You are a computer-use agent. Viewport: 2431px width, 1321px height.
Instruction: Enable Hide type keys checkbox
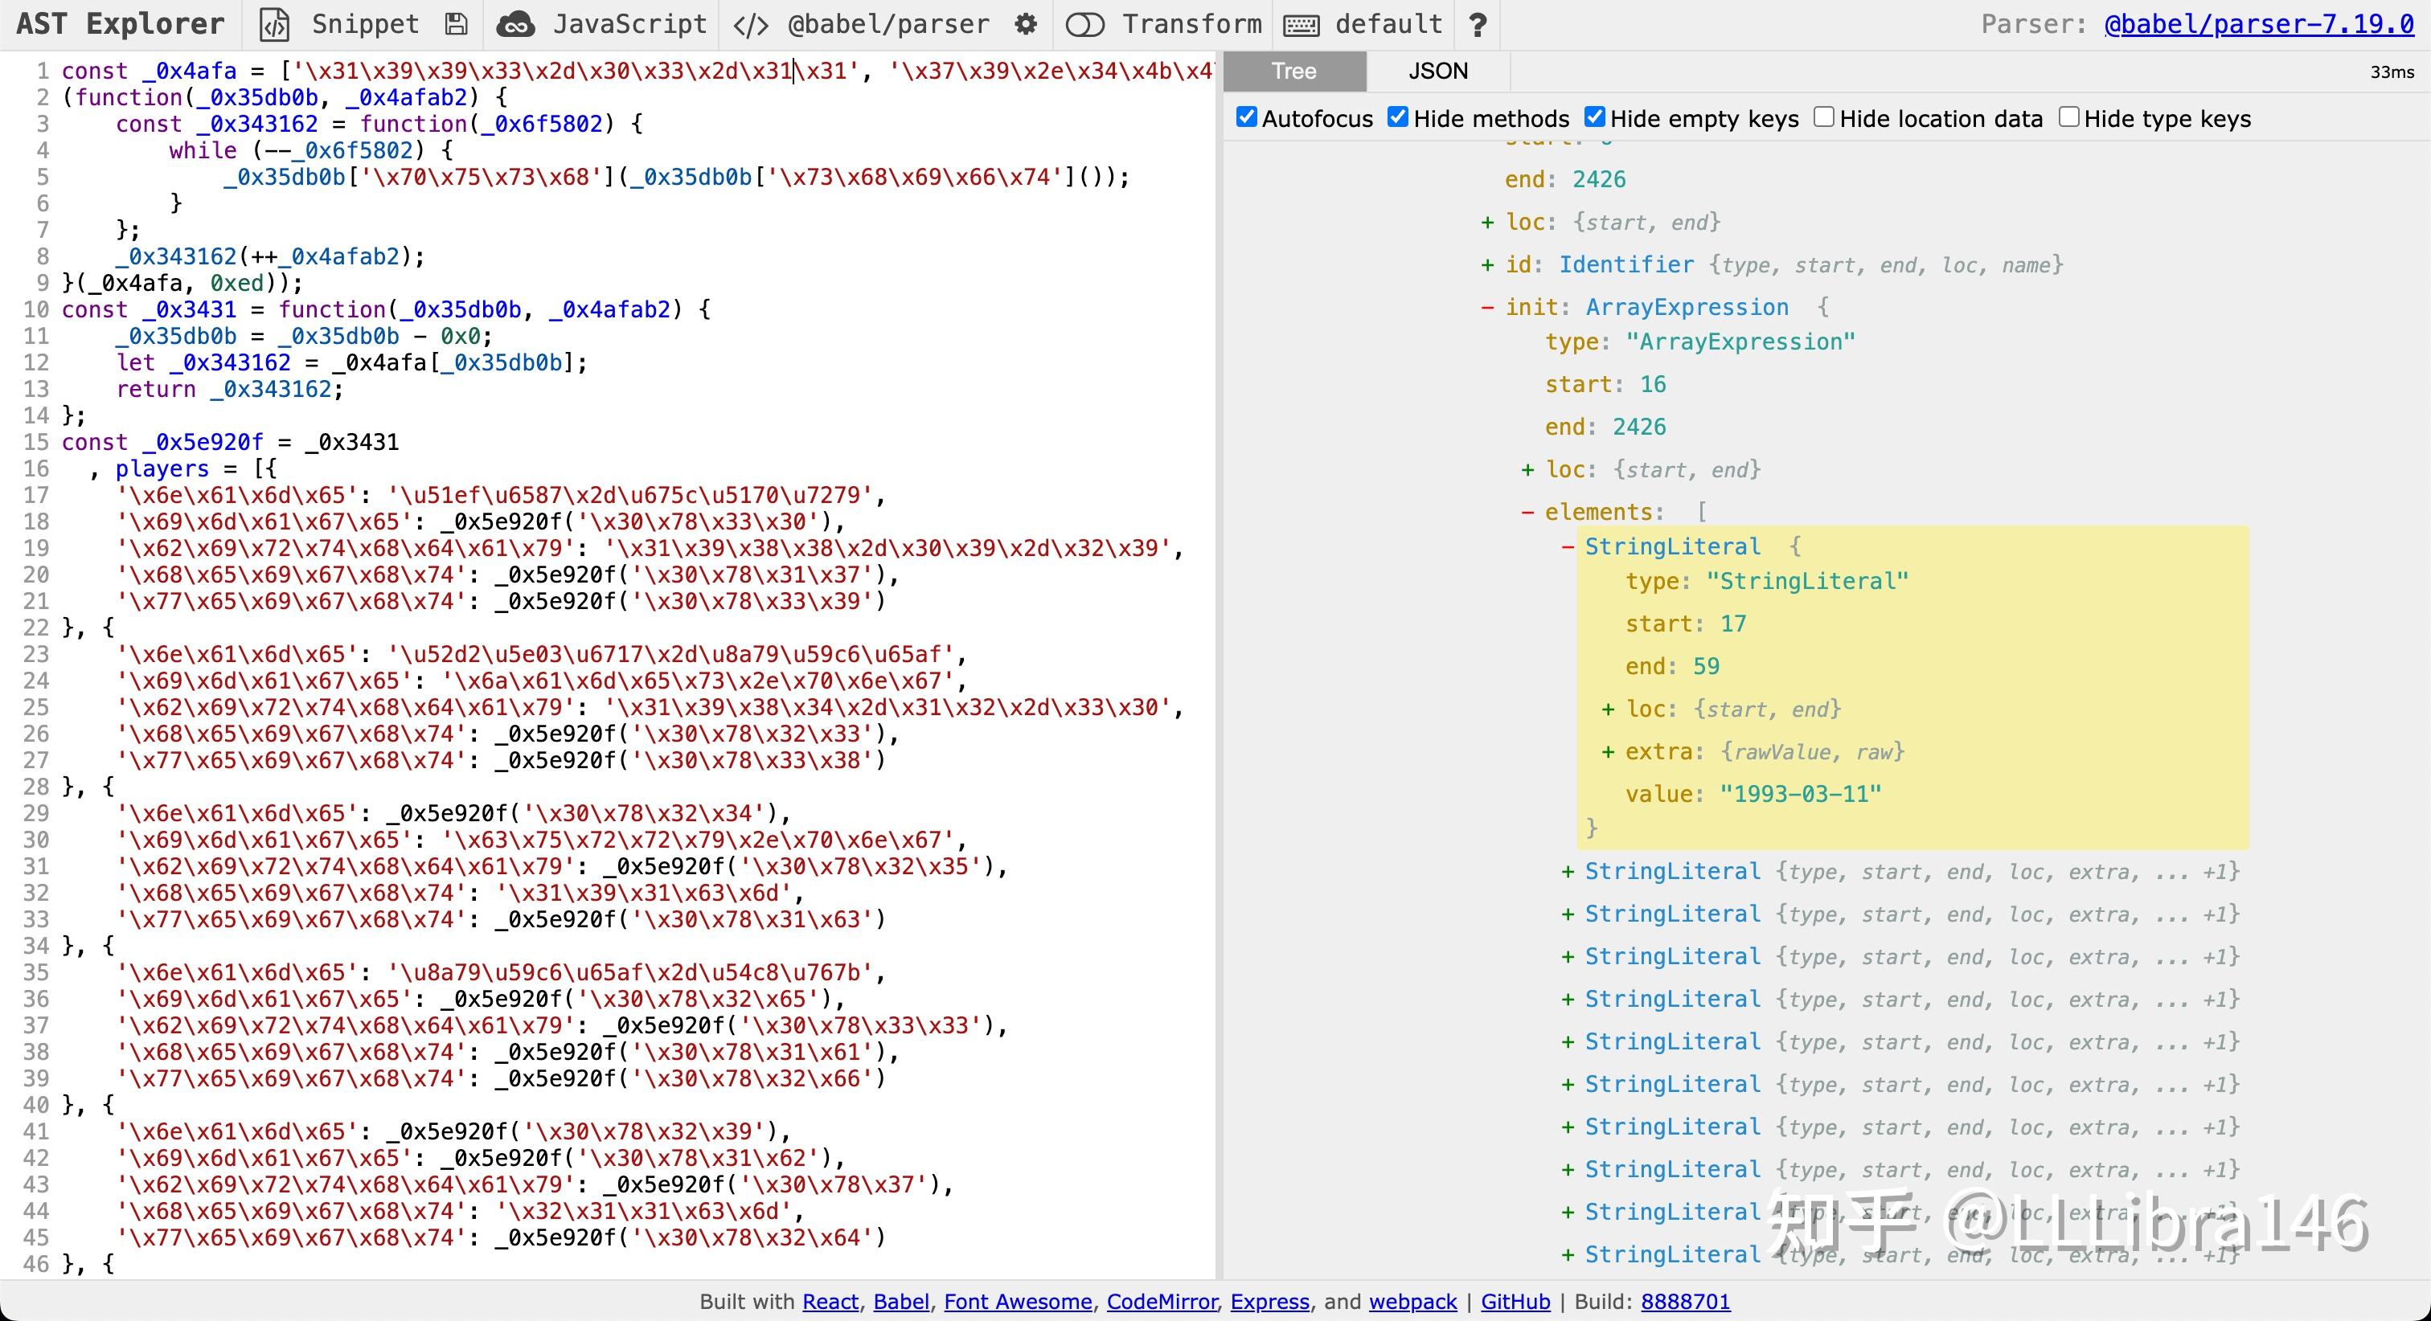pyautogui.click(x=2068, y=117)
